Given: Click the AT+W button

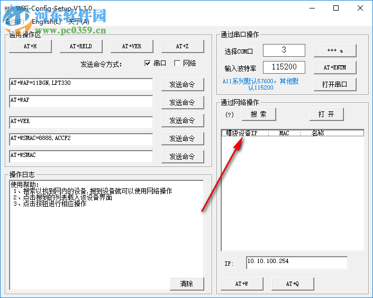Looking at the screenshot, I should pos(242,284).
